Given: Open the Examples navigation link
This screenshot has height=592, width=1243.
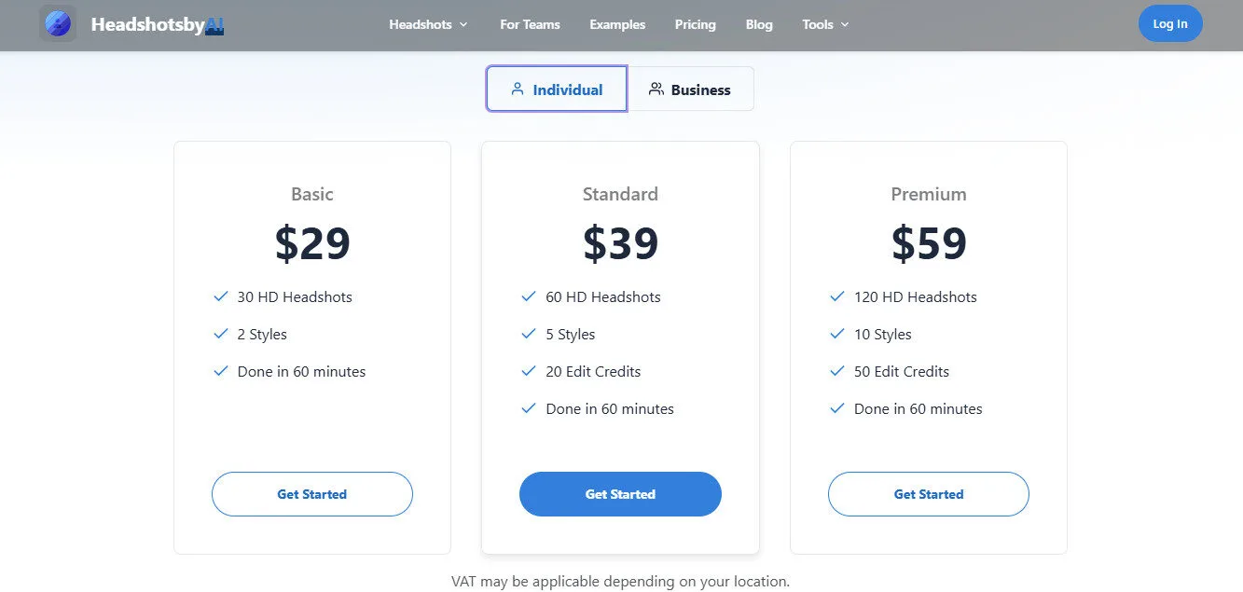Looking at the screenshot, I should pos(617,25).
